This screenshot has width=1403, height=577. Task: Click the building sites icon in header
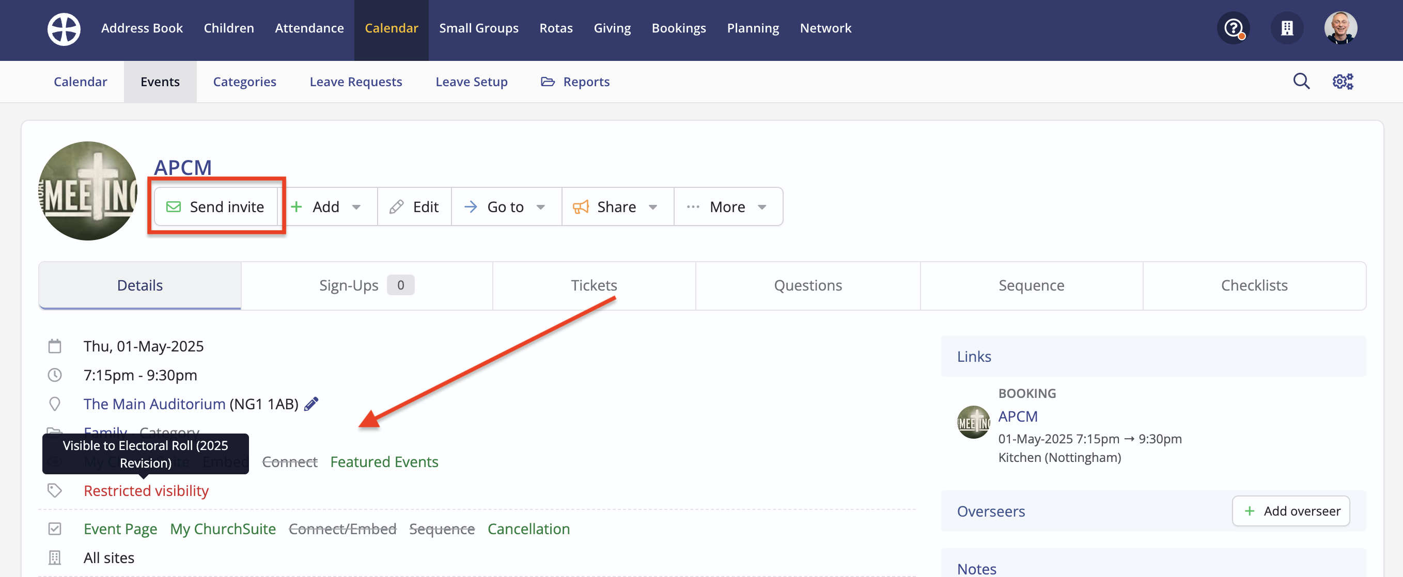(1286, 28)
